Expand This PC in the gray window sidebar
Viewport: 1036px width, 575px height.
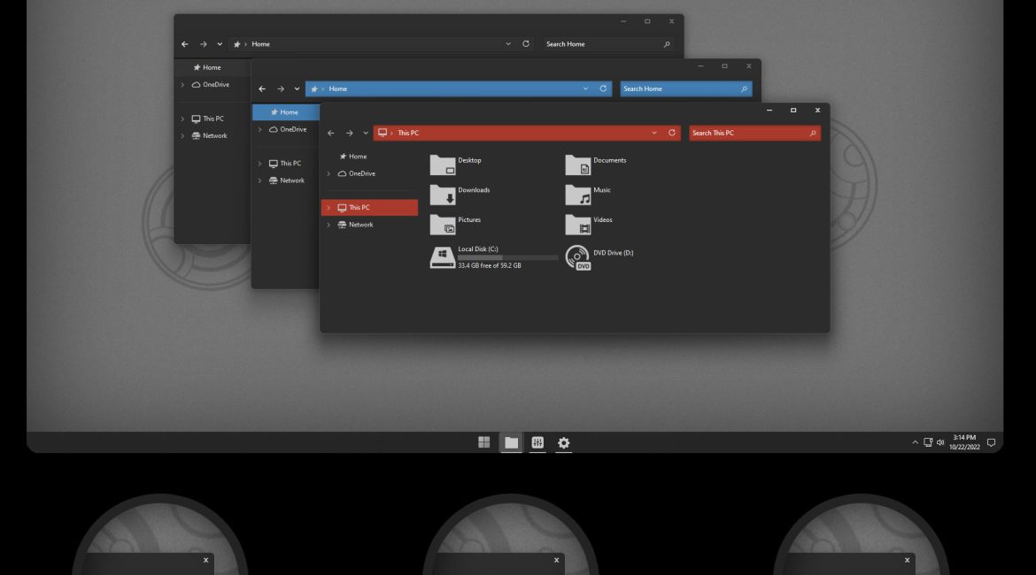coord(182,119)
